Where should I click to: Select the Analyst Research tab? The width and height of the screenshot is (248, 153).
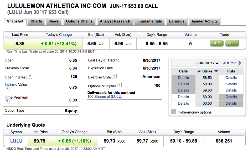coord(115,21)
